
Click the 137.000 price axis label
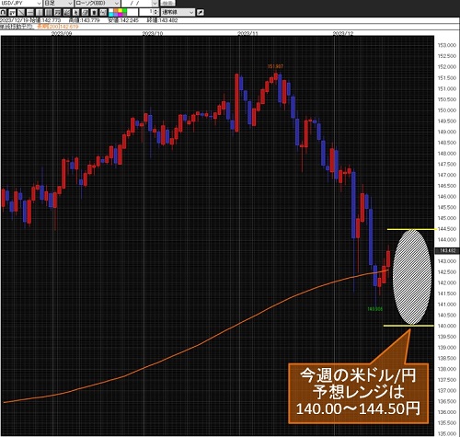[447, 390]
